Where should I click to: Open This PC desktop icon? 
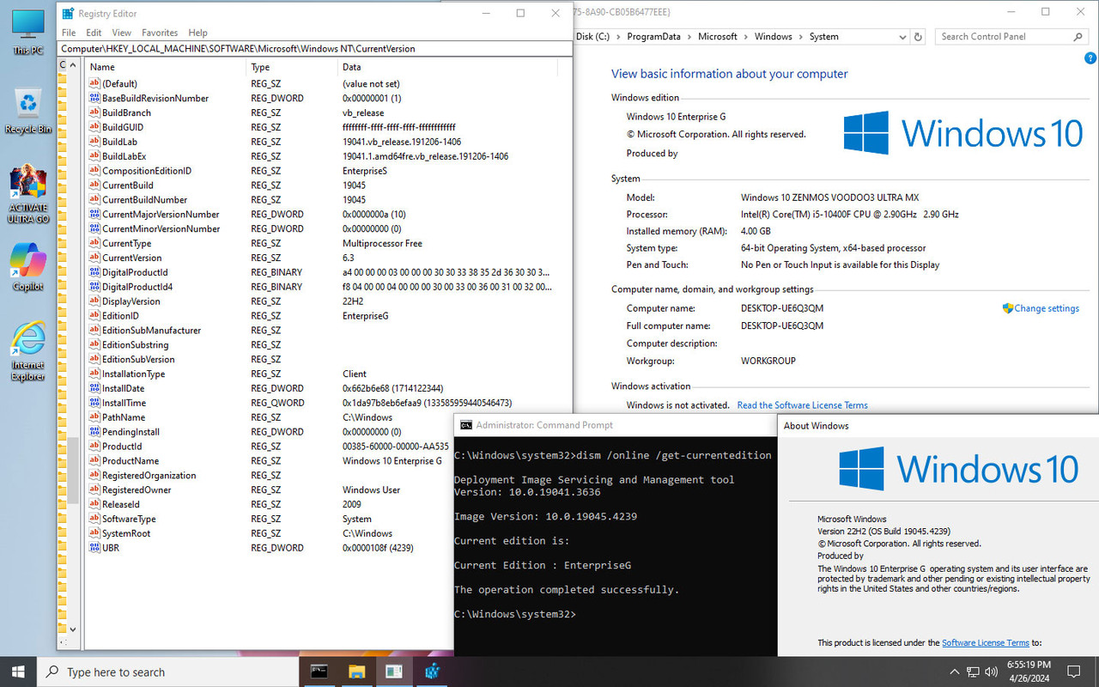[27, 33]
